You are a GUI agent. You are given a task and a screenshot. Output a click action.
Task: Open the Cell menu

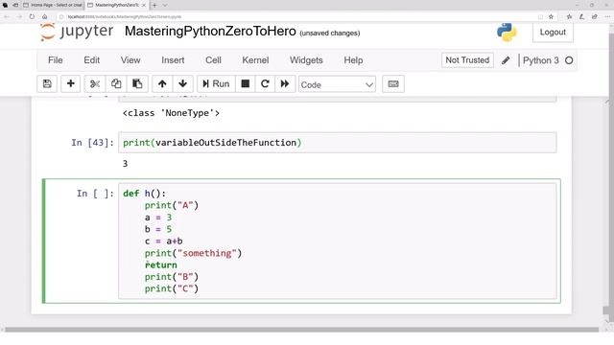pyautogui.click(x=213, y=60)
